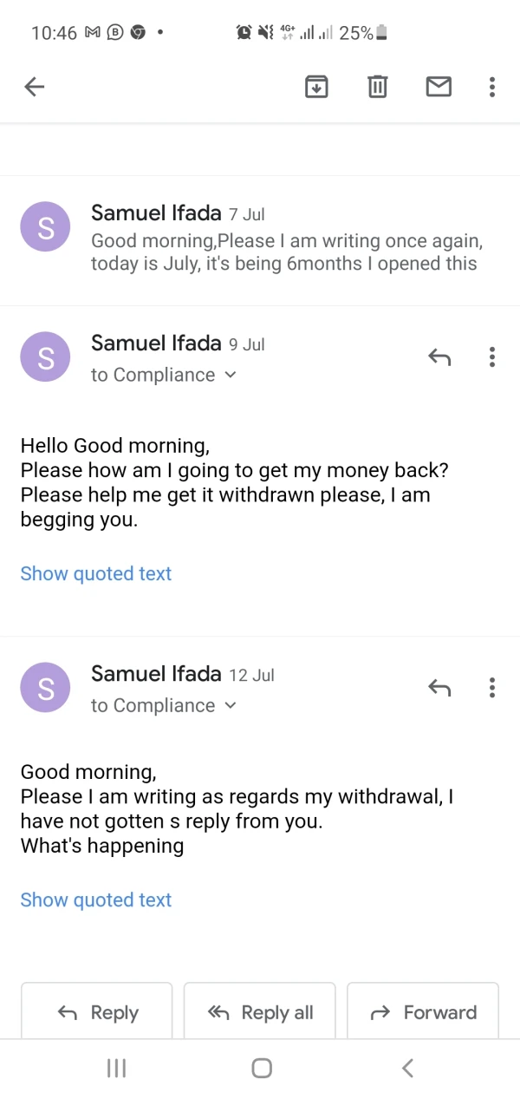Image resolution: width=520 pixels, height=1099 pixels.
Task: Reply arrow on the 12 Jul message
Action: tap(439, 688)
